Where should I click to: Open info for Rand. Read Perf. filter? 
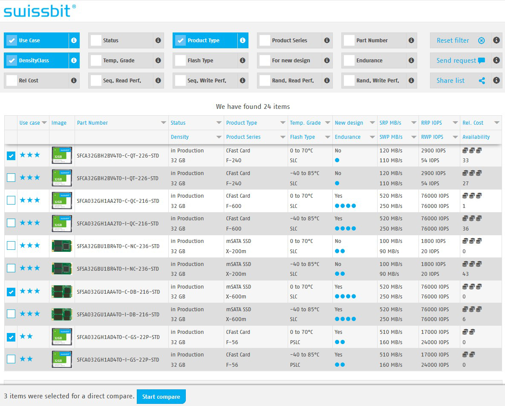coord(327,80)
